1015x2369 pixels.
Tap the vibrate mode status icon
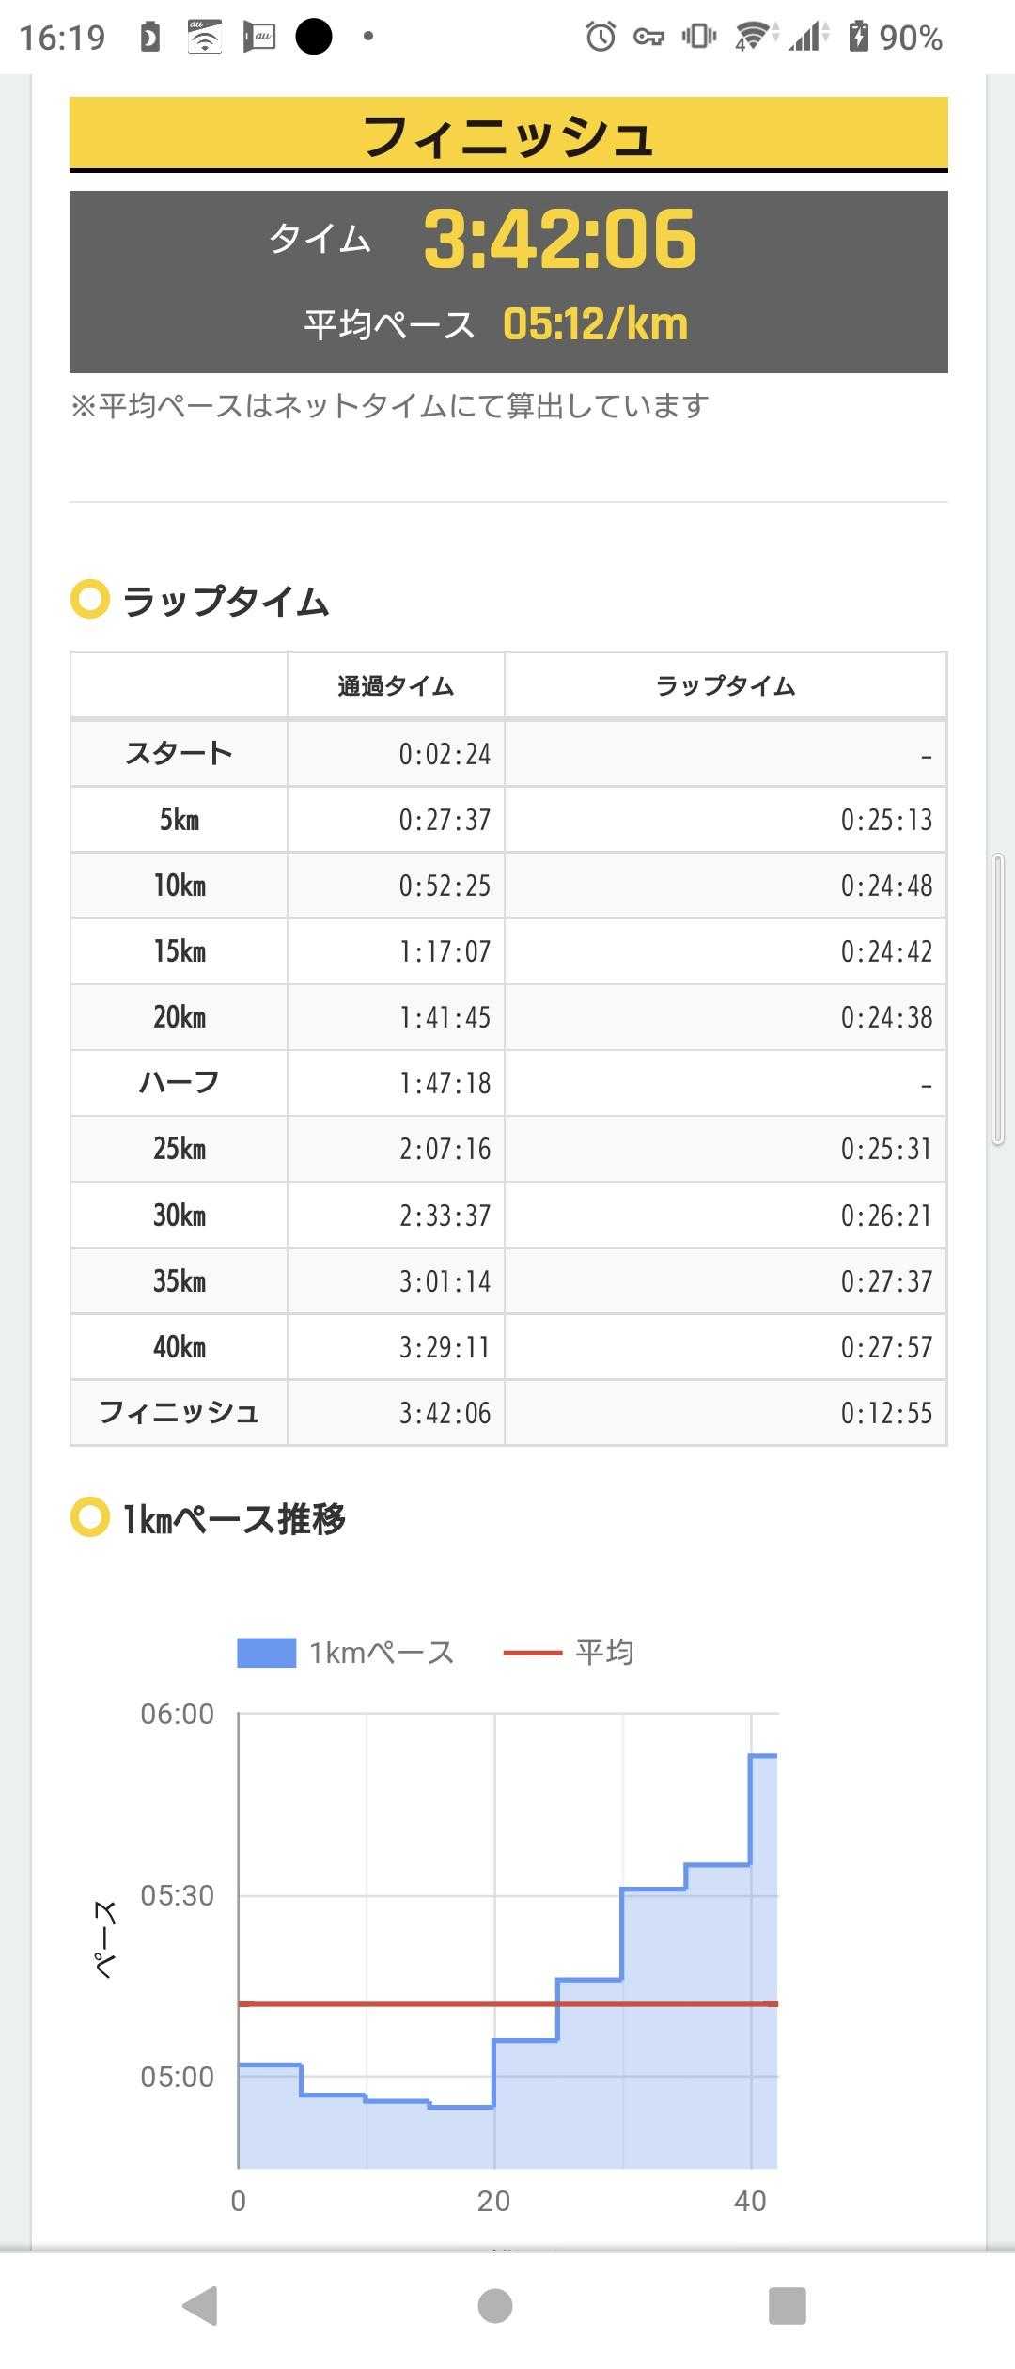[x=698, y=37]
